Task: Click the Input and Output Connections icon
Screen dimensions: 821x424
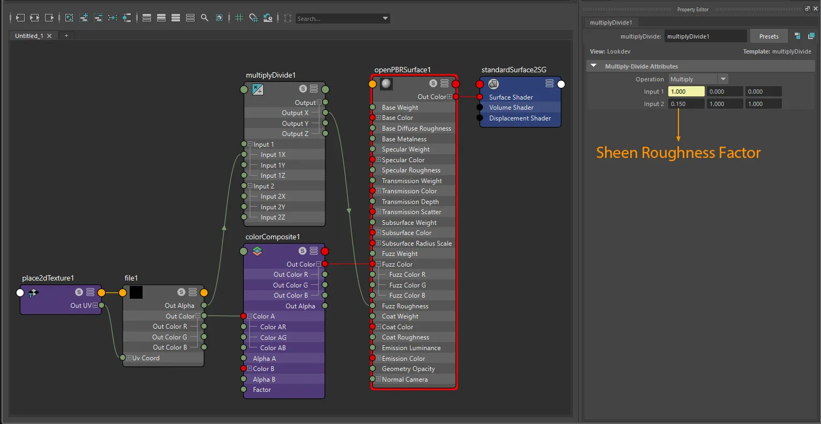Action: [x=34, y=18]
